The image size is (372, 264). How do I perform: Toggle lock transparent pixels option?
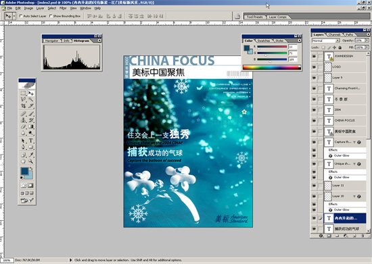tap(323, 47)
